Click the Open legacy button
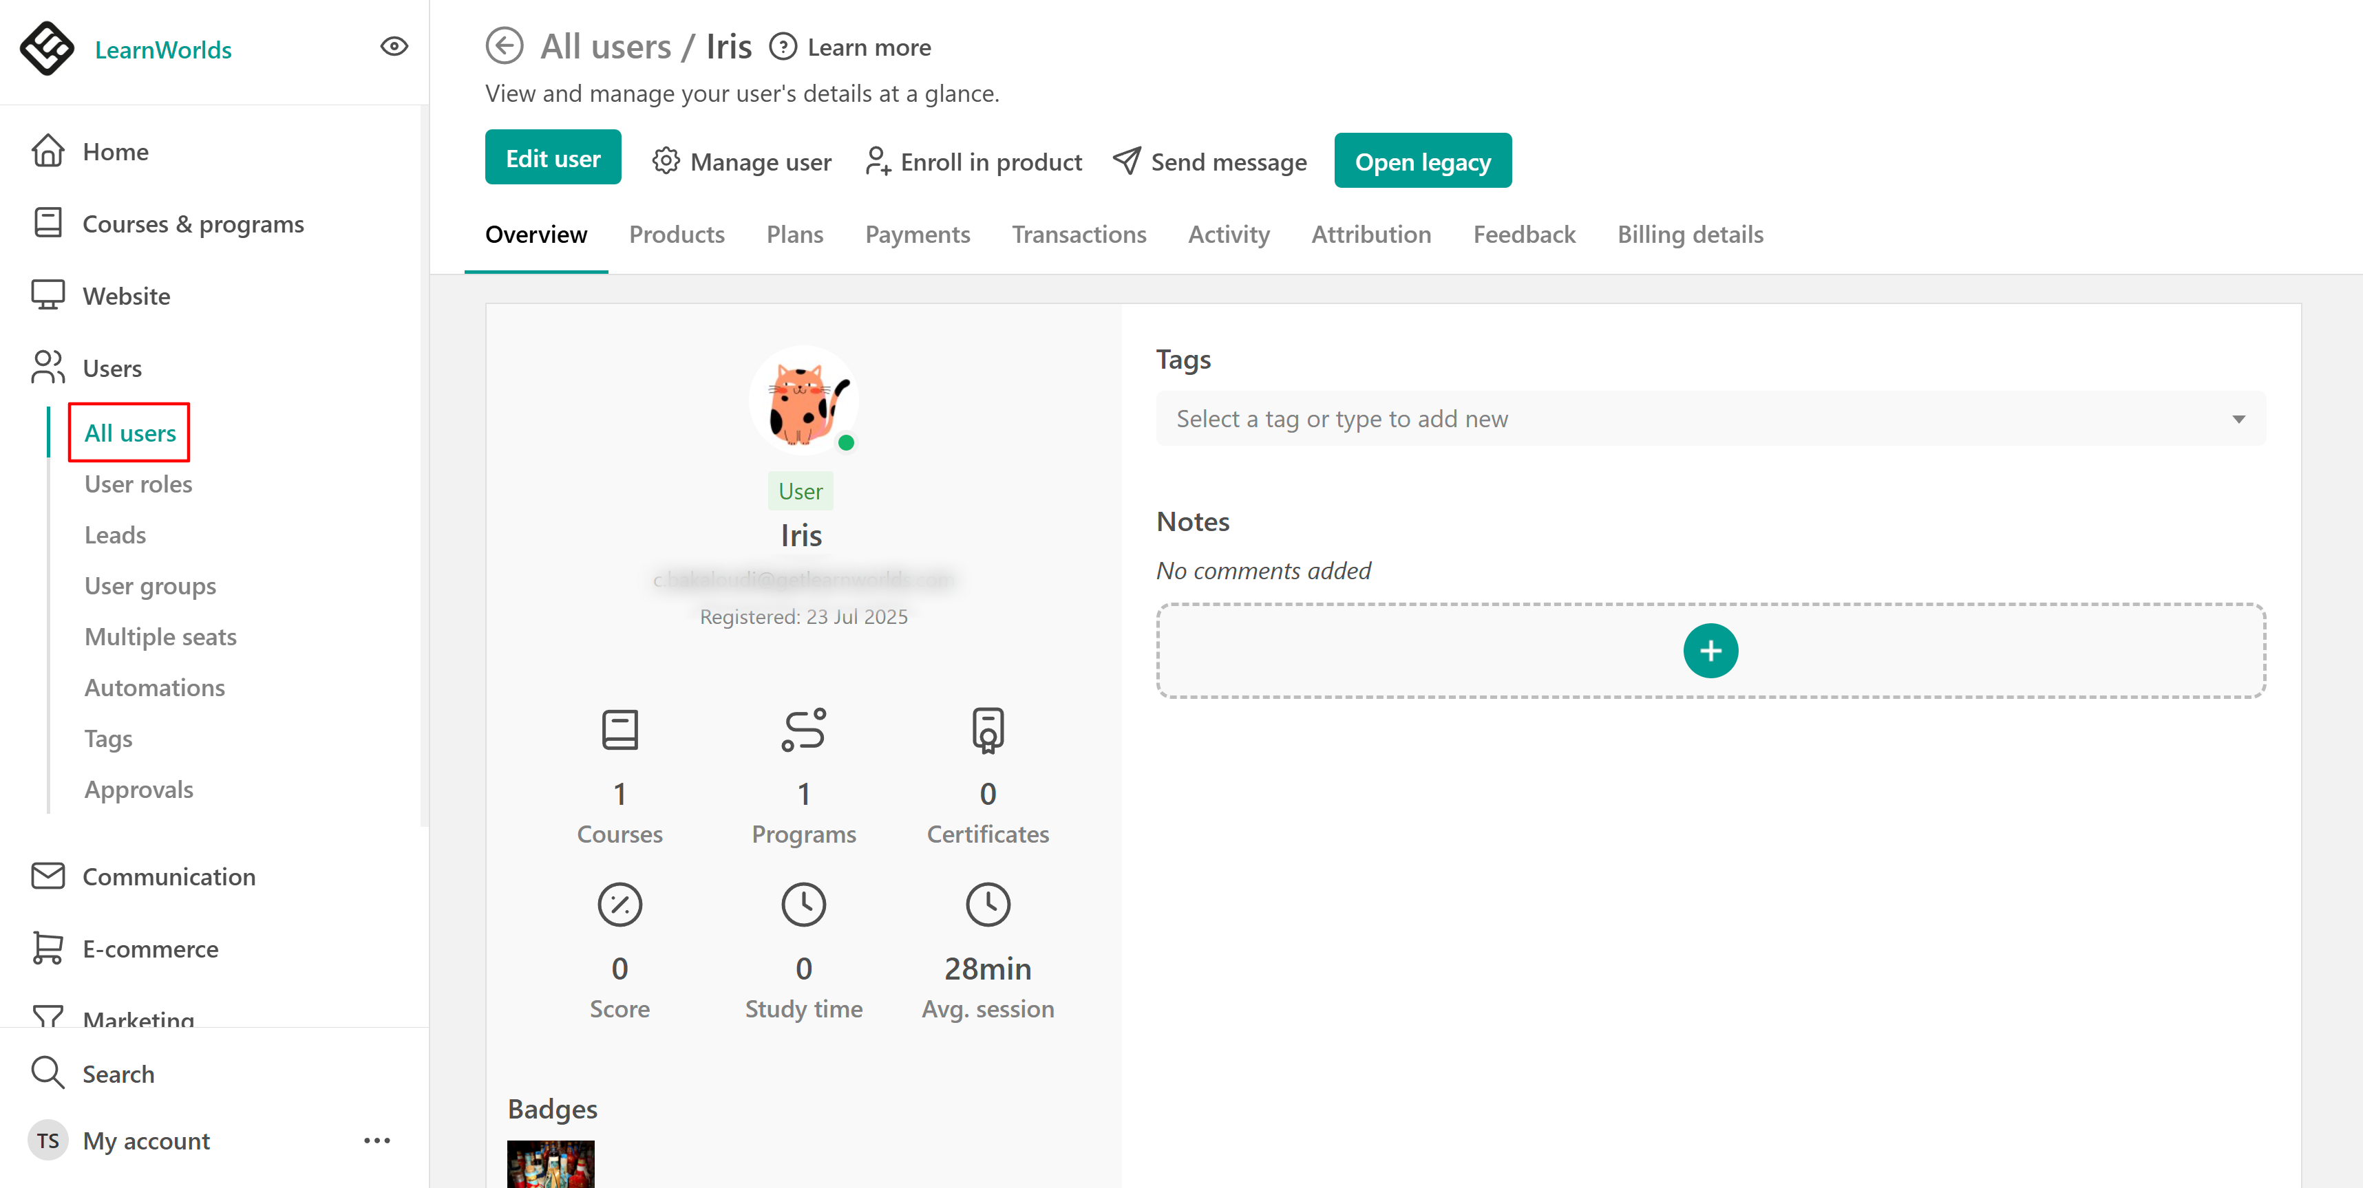Viewport: 2363px width, 1188px height. tap(1422, 162)
